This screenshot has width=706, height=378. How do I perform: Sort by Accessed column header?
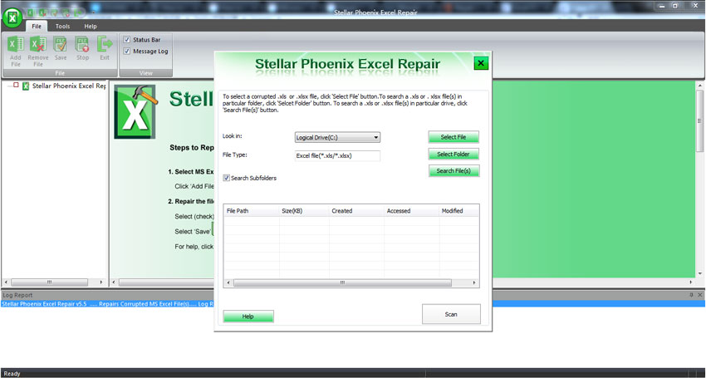[411, 211]
